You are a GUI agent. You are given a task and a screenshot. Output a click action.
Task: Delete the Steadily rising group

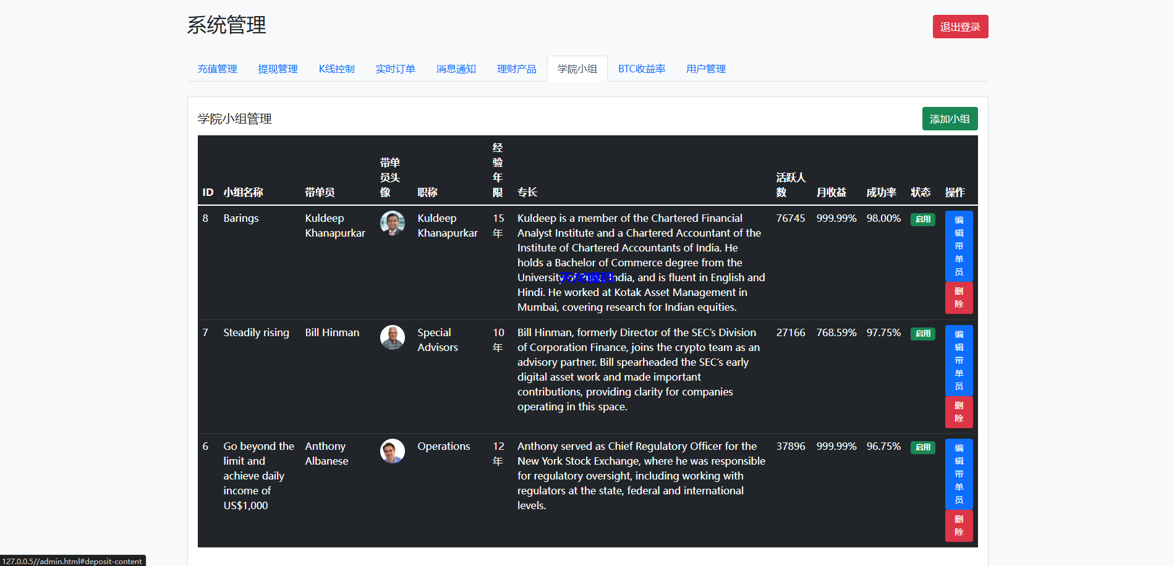coord(958,412)
